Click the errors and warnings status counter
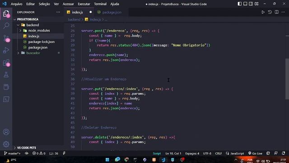Viewport: 289px width, 163px height. [39, 153]
